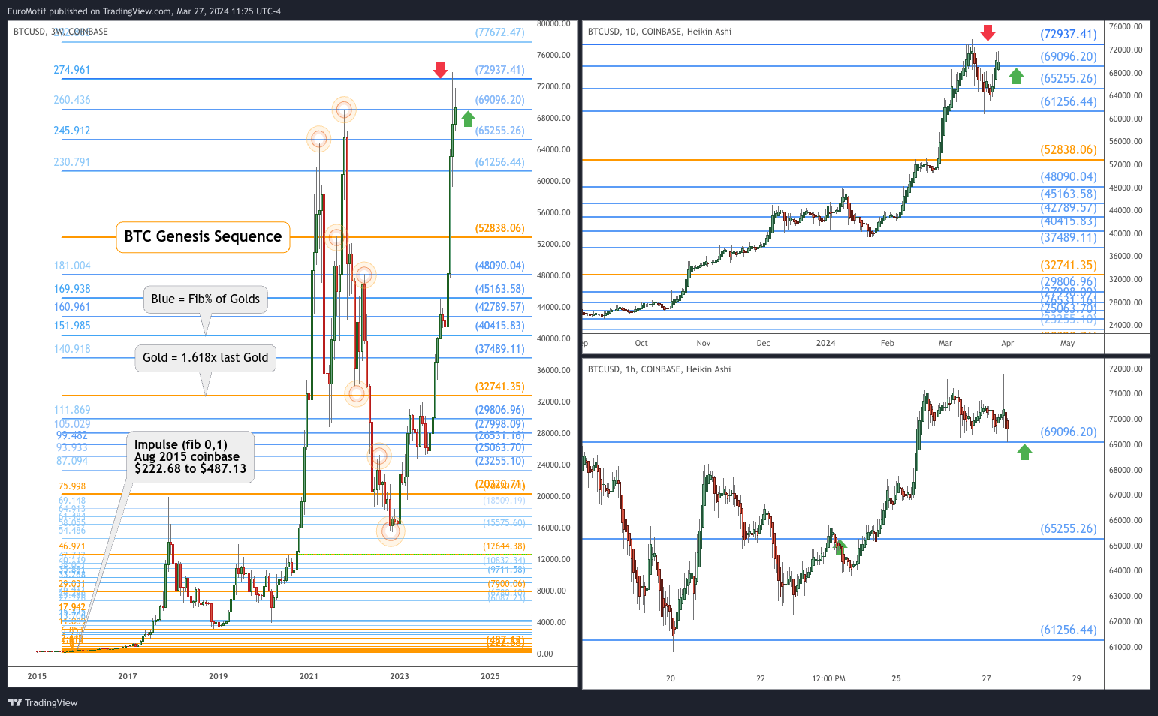Click the (72937.41) label in 1D chart
This screenshot has width=1158, height=716.
coord(1069,34)
